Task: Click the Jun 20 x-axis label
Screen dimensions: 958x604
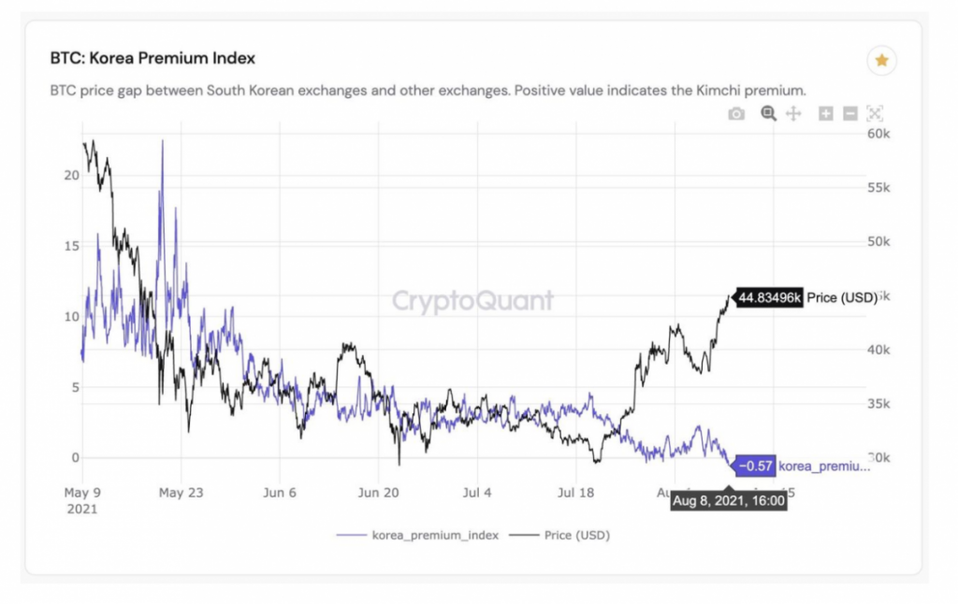Action: point(379,492)
